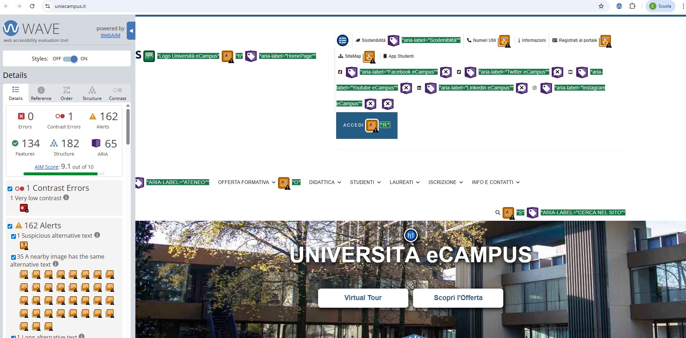686x338 pixels.
Task: Expand the INFO E CONTATTI menu
Action: (x=496, y=183)
